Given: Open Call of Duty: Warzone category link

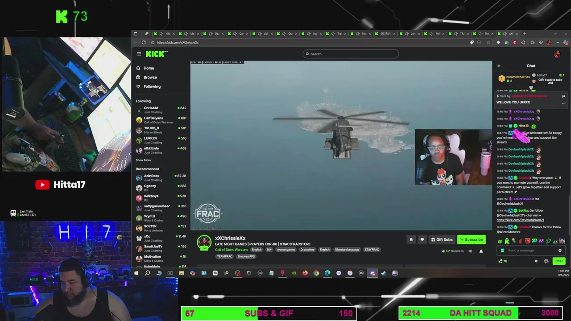Looking at the screenshot, I should pos(232,250).
